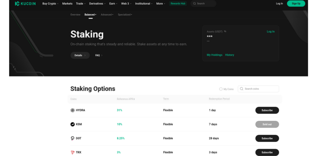Click the Log In link in header
The image size is (313, 156).
[x=279, y=4]
